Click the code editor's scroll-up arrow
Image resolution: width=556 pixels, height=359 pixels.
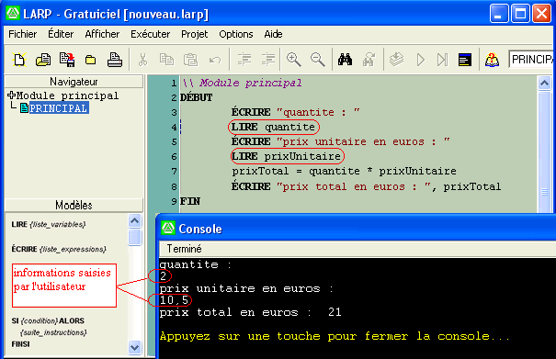point(544,84)
